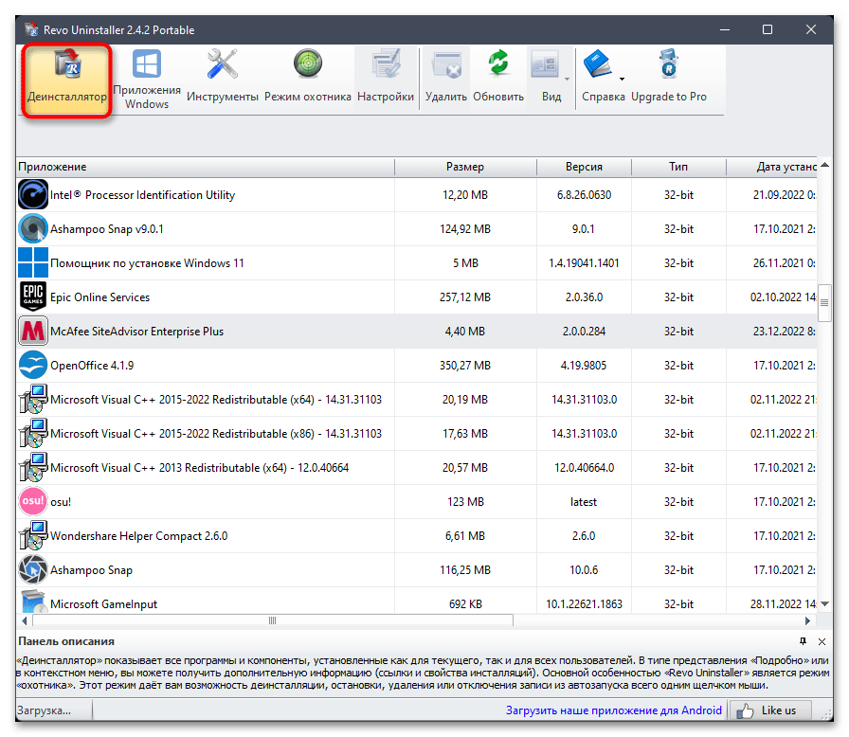Pin the description panel
Screen dimensions: 849x737
pyautogui.click(x=803, y=640)
